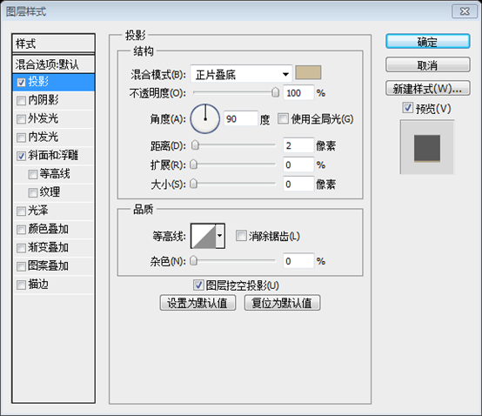Open the 斜面和浮雕 settings row

53,156
